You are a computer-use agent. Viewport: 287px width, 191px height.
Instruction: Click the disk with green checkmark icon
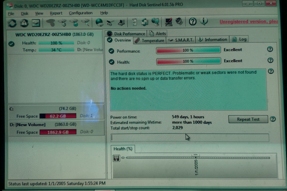[74, 23]
